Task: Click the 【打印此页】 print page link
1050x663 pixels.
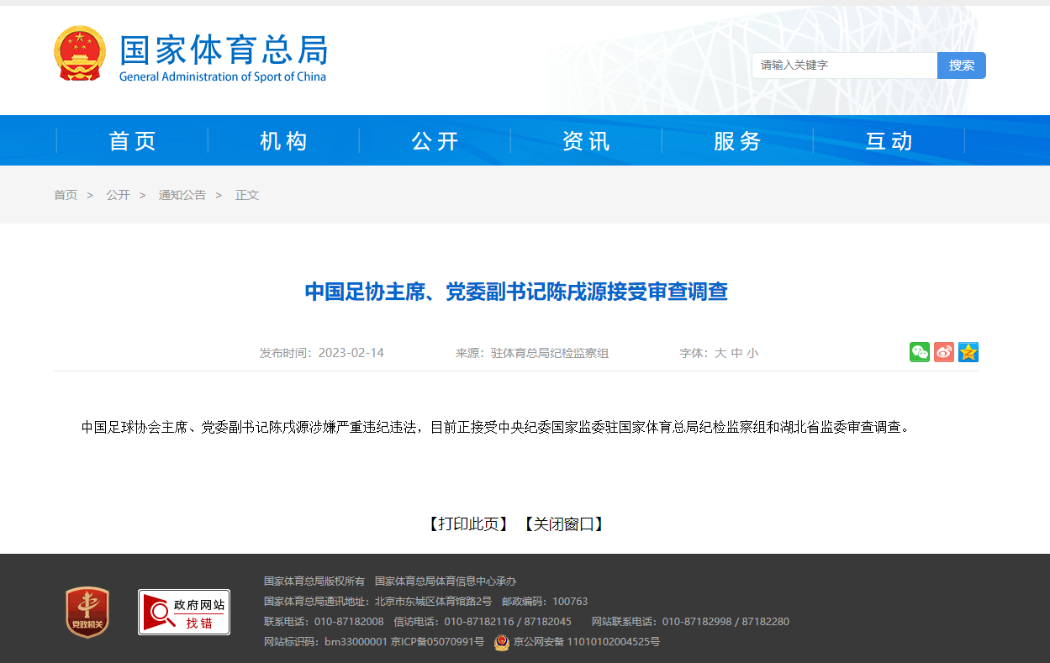Action: click(x=468, y=524)
